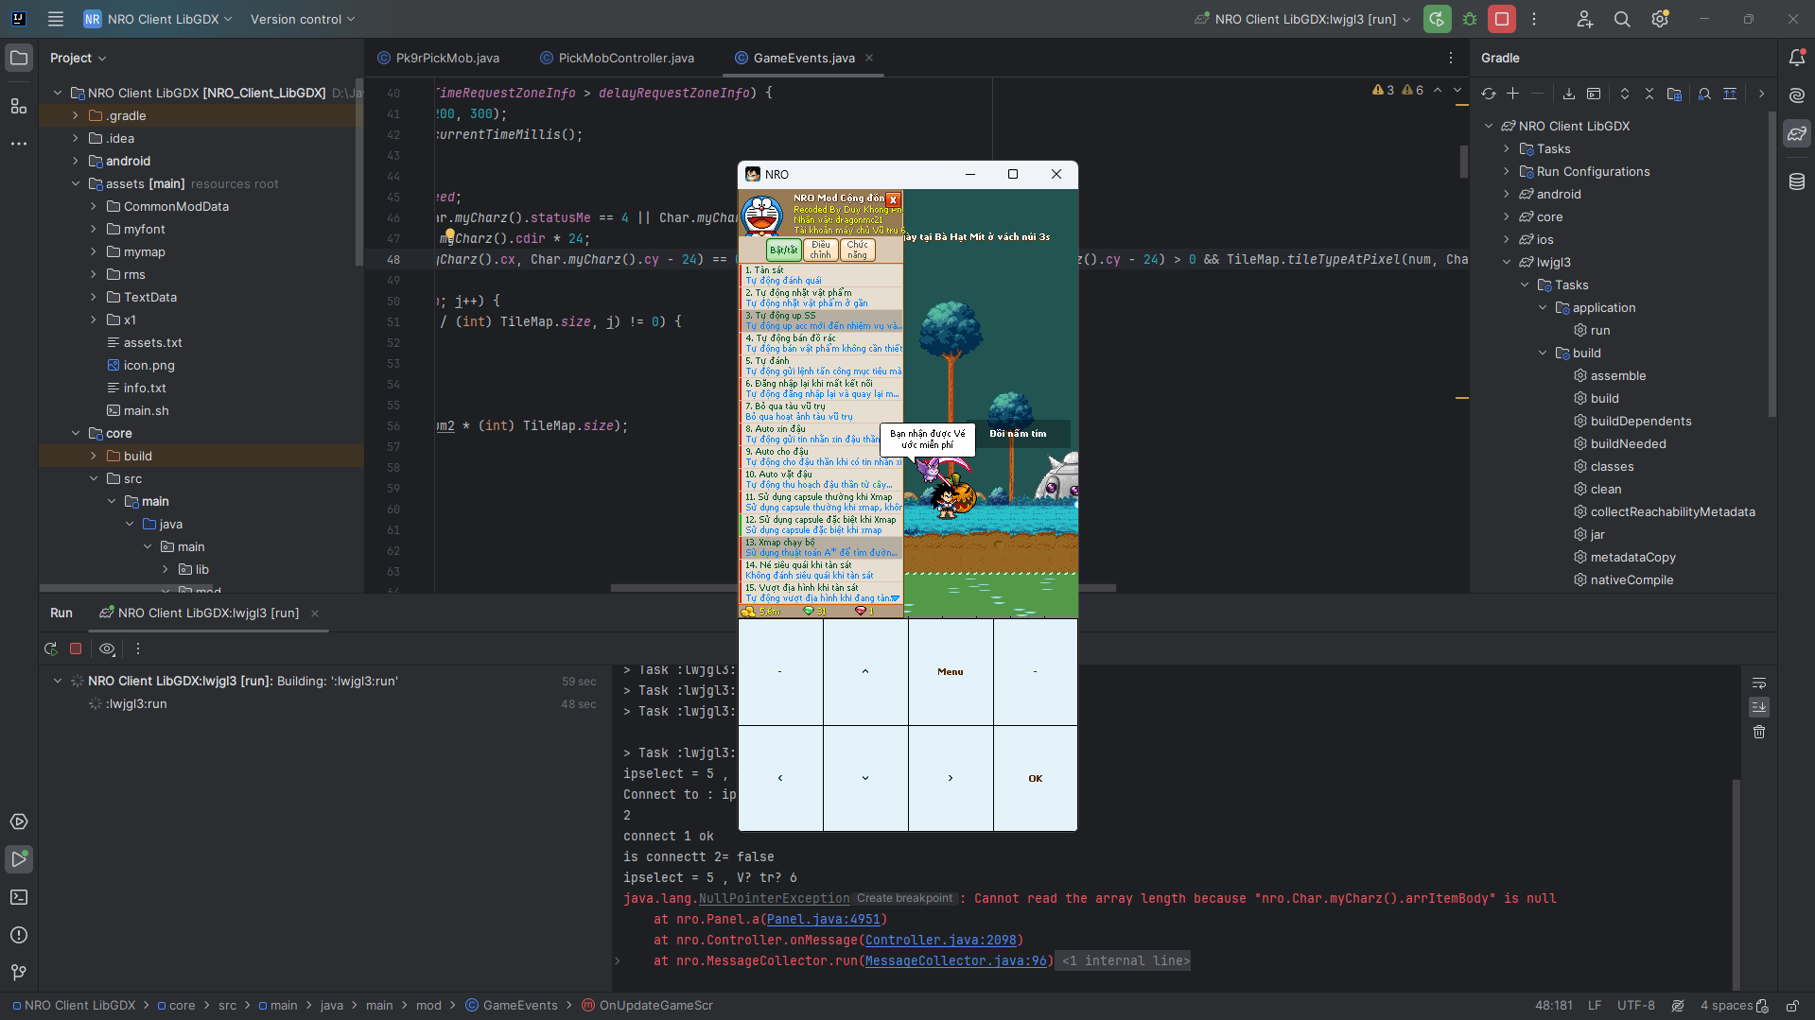Viewport: 1815px width, 1020px height.
Task: Open the Điều chỉnh tab in NRO window
Action: click(x=820, y=251)
